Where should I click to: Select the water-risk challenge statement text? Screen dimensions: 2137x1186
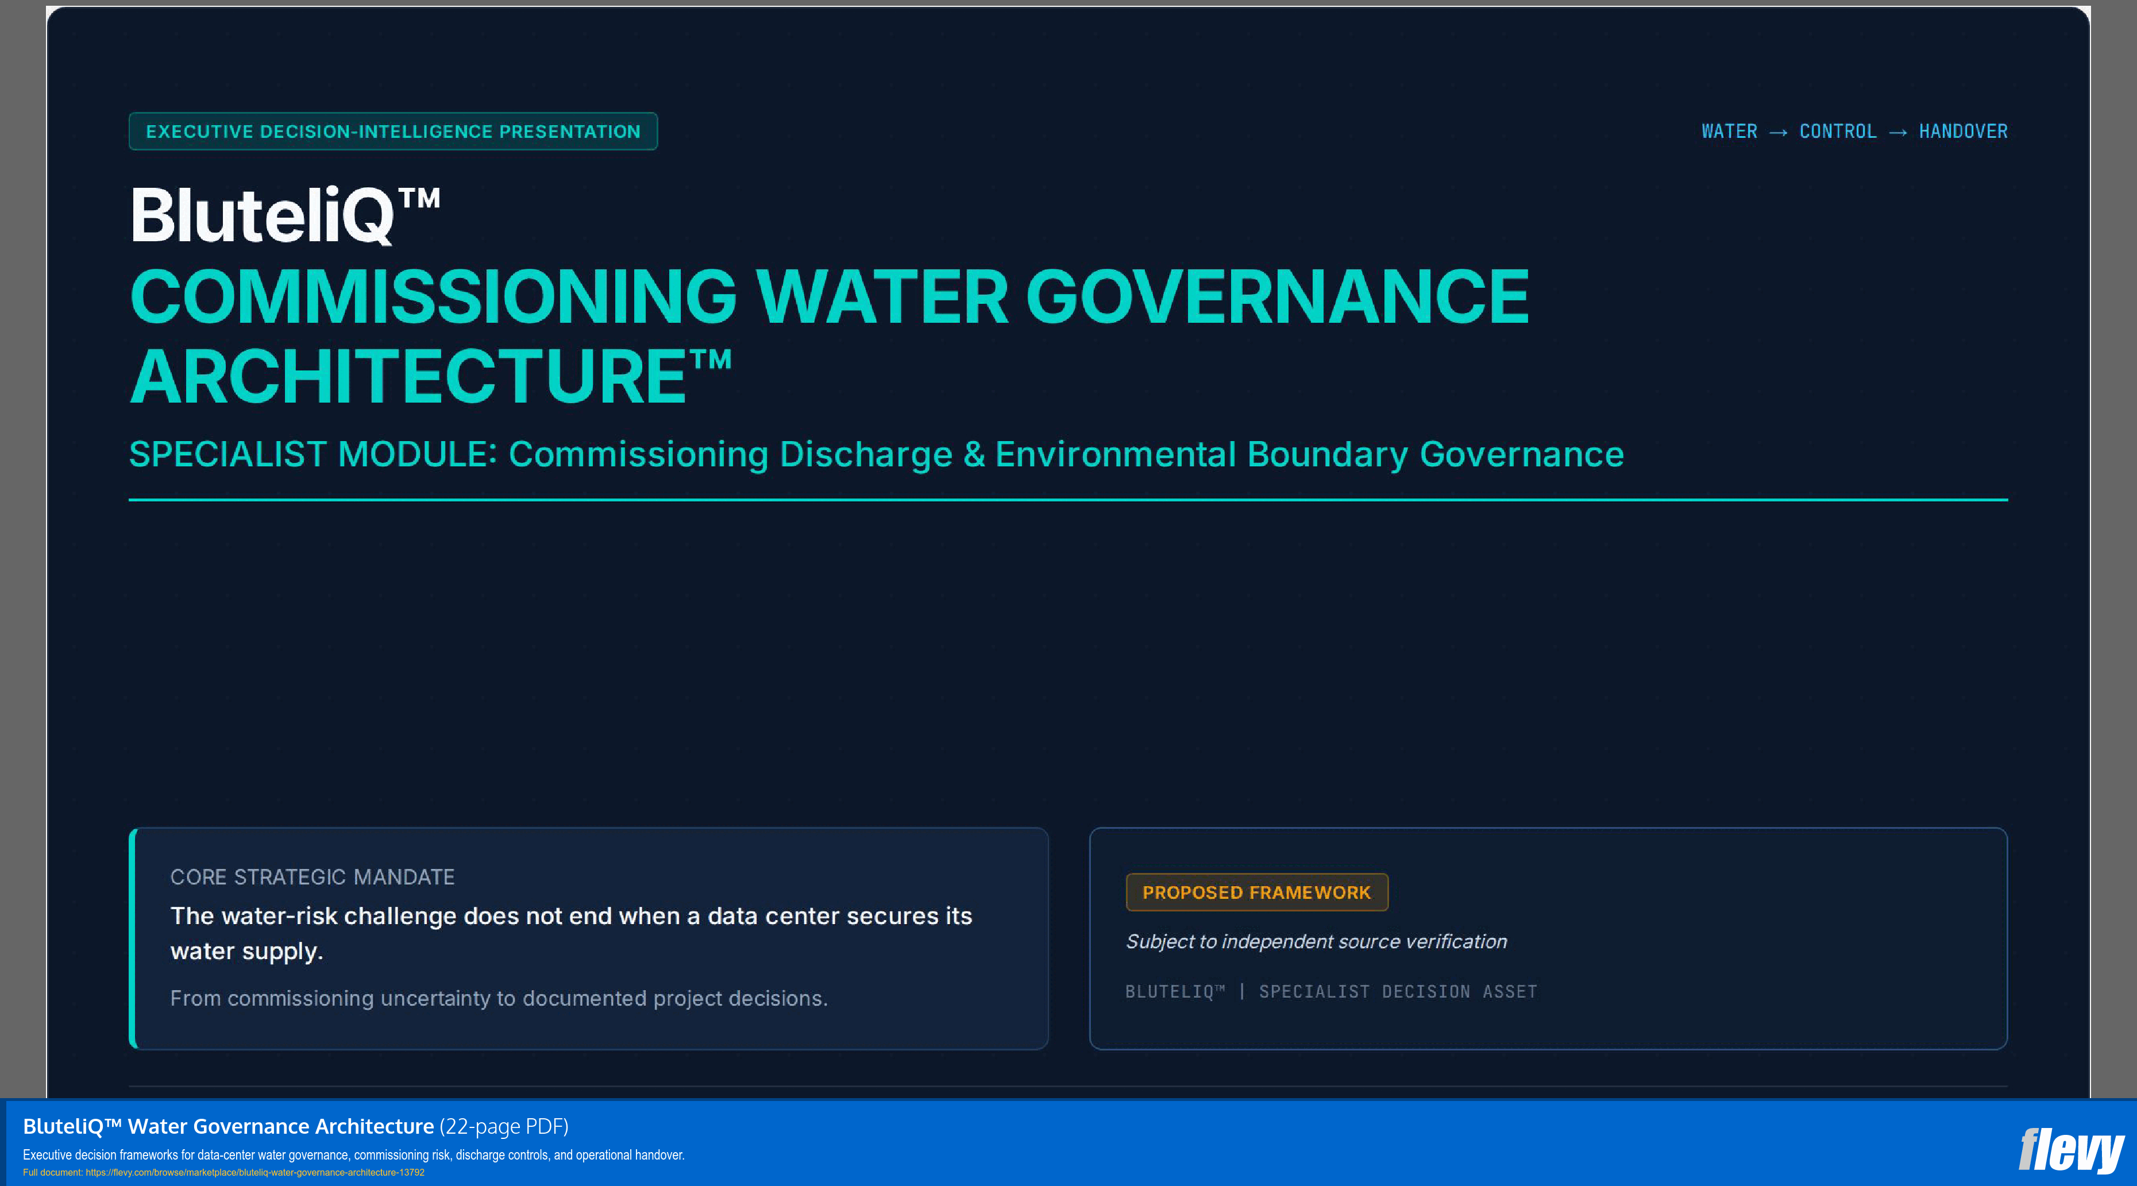571,933
